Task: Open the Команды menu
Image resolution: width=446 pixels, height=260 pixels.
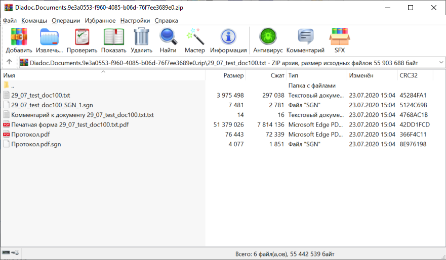Action: (34, 20)
